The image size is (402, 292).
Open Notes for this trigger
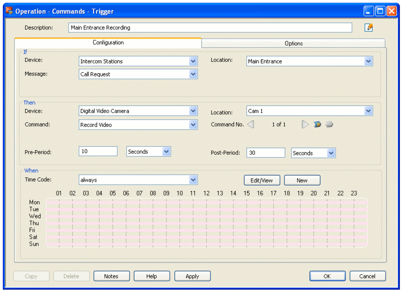[111, 276]
